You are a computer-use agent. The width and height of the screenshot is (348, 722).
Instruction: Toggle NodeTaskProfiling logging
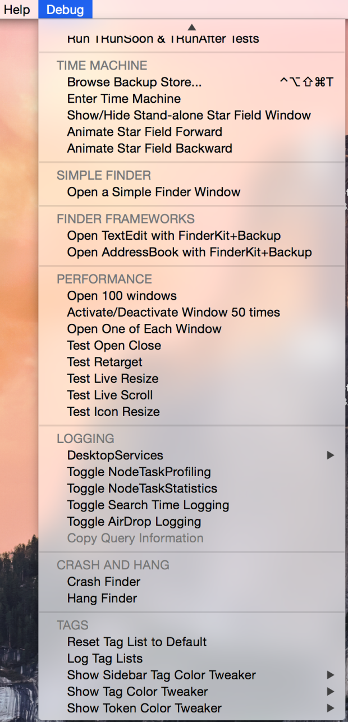(139, 472)
